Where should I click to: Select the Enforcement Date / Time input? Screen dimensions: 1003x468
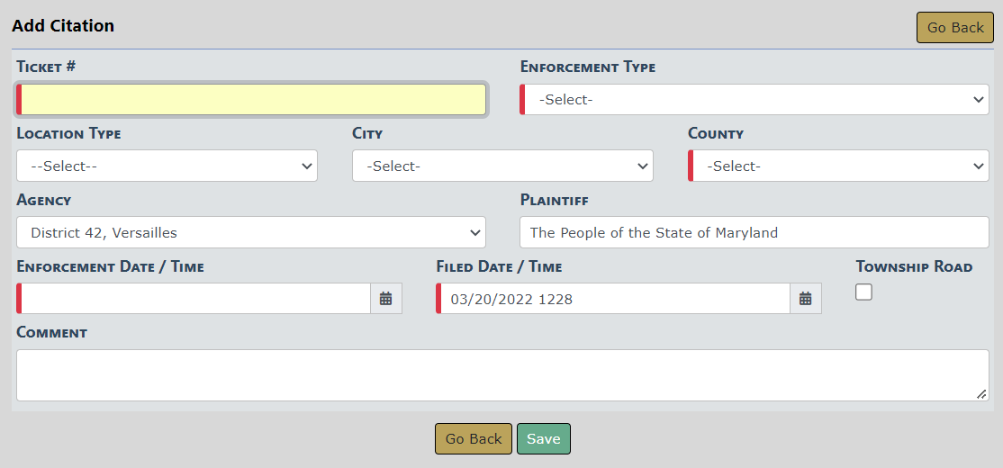[x=194, y=299]
